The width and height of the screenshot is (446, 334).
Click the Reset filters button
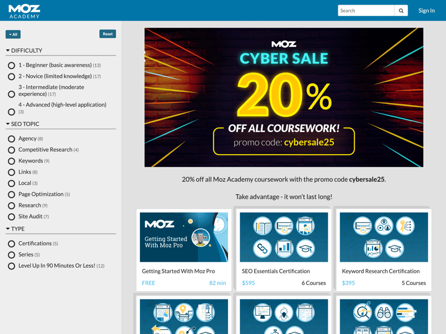(108, 34)
